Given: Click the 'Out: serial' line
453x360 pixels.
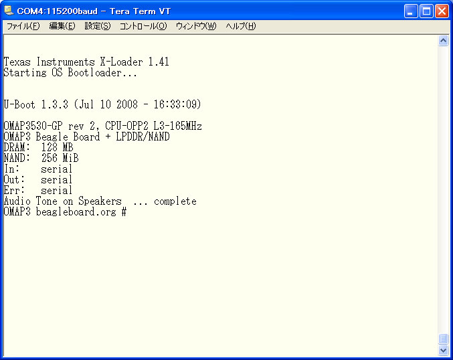Looking at the screenshot, I should pyautogui.click(x=38, y=179).
